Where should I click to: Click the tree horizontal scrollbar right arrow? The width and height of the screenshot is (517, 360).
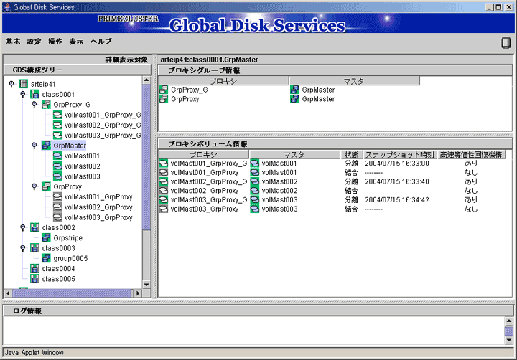(138, 293)
